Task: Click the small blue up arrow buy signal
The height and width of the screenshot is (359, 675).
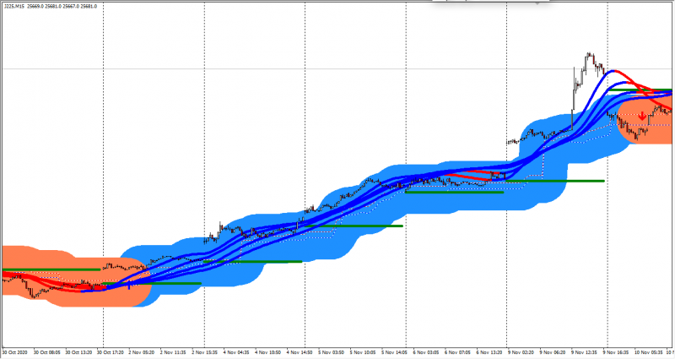Action: pyautogui.click(x=129, y=285)
